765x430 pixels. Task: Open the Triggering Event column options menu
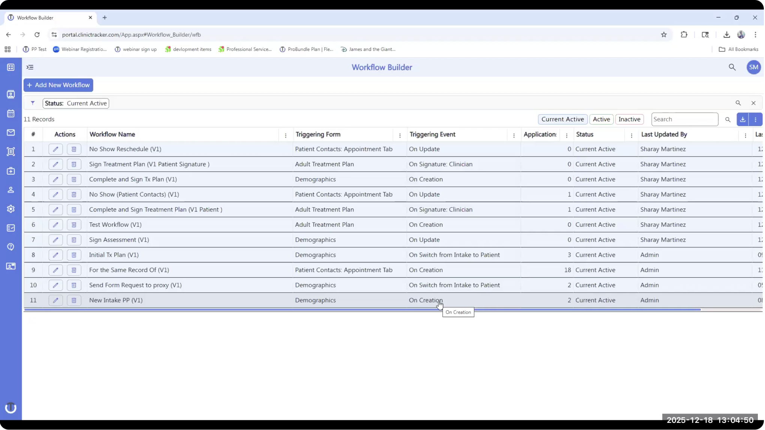[x=514, y=135]
